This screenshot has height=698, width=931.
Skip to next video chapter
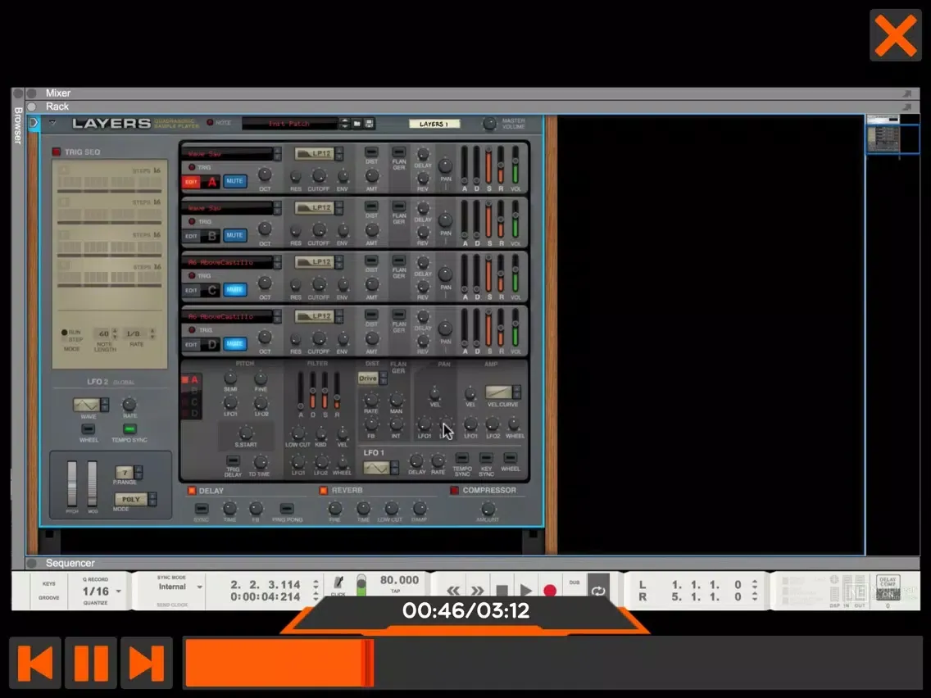coord(146,663)
